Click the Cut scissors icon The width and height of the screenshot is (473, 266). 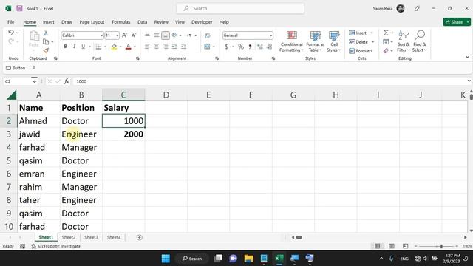click(46, 33)
